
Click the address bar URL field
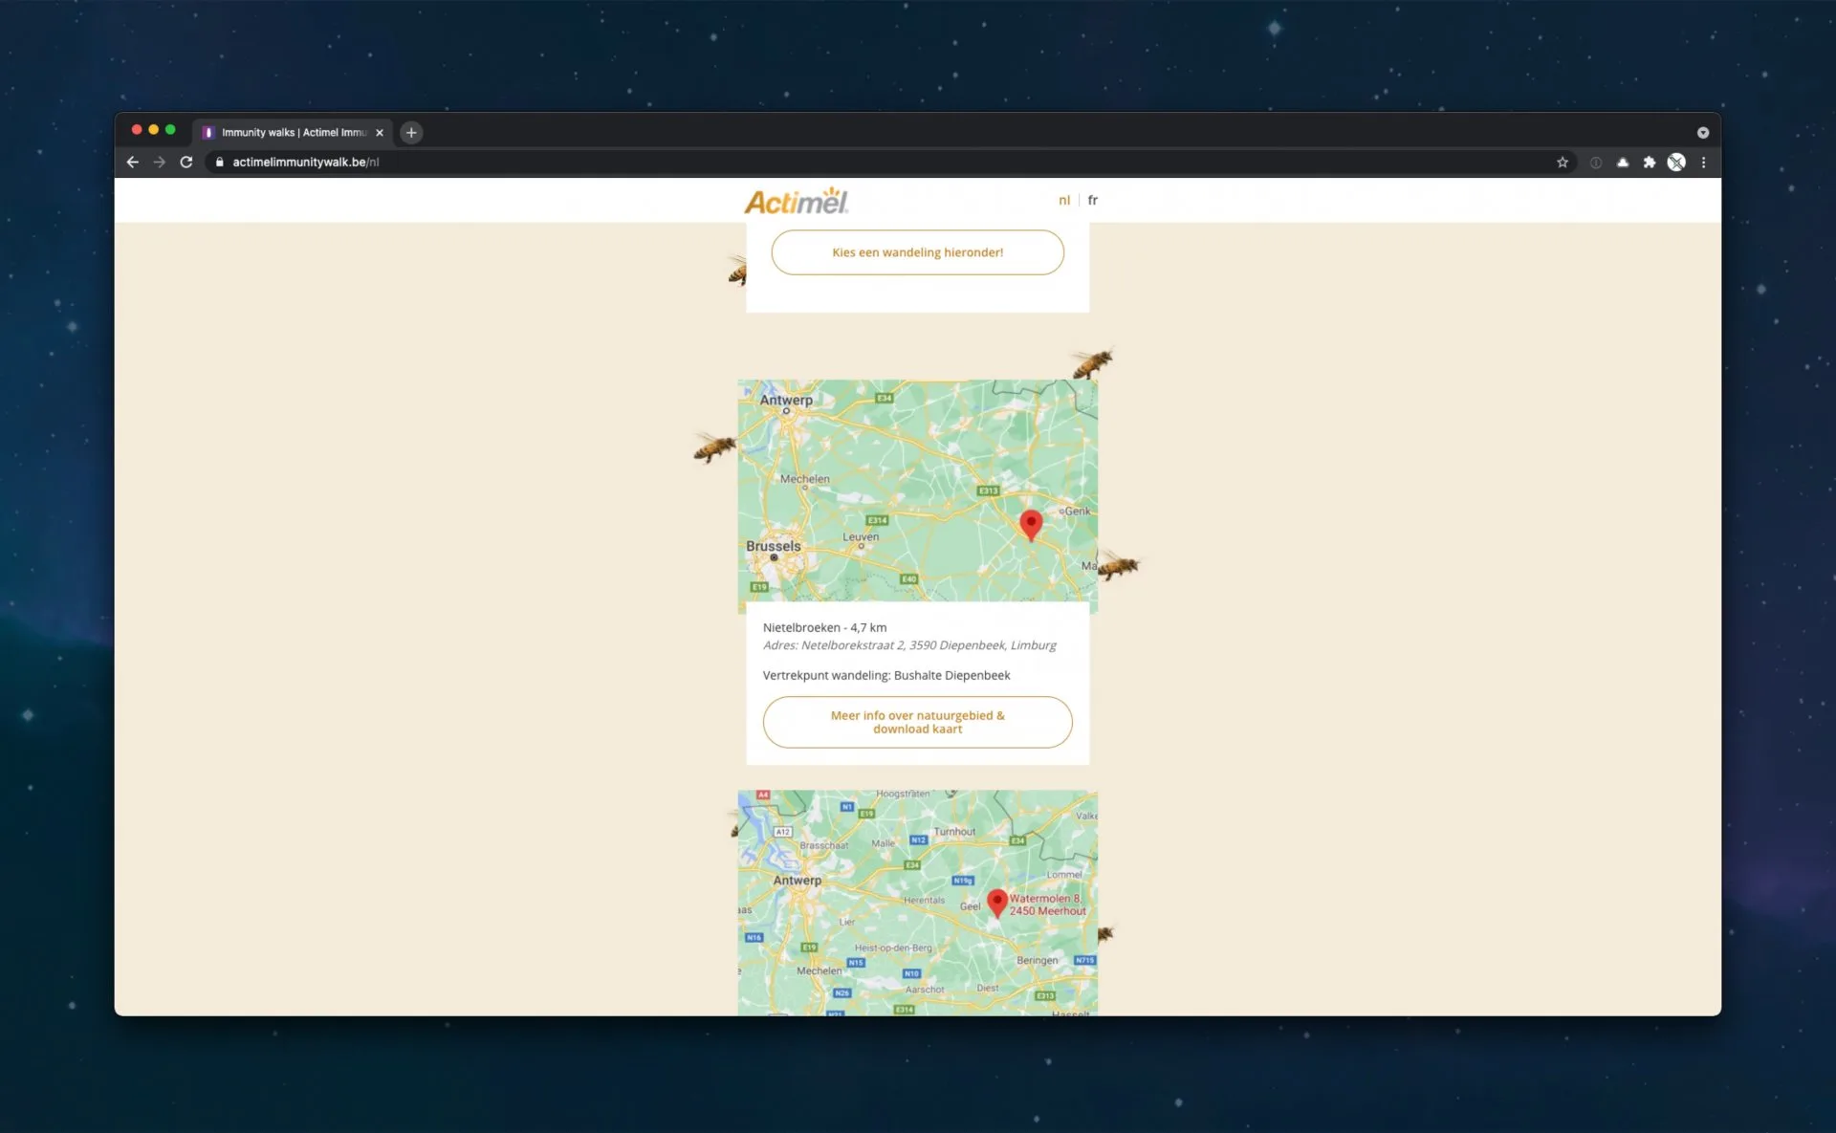click(x=889, y=163)
